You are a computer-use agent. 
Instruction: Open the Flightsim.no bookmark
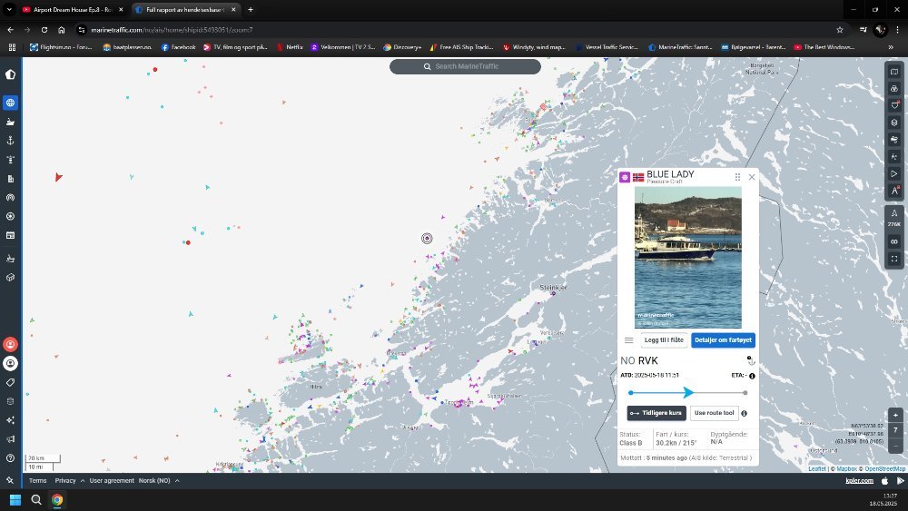pyautogui.click(x=61, y=47)
